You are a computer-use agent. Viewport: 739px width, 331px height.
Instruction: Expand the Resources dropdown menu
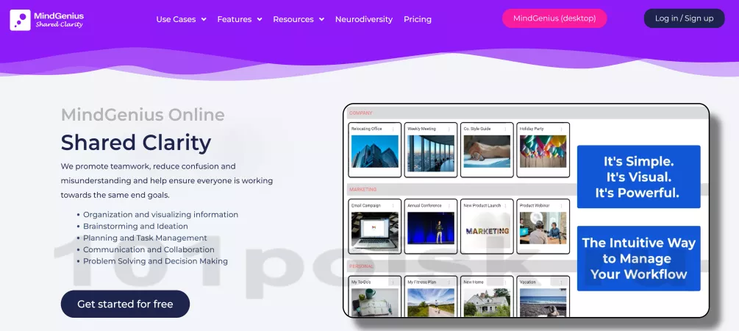298,19
